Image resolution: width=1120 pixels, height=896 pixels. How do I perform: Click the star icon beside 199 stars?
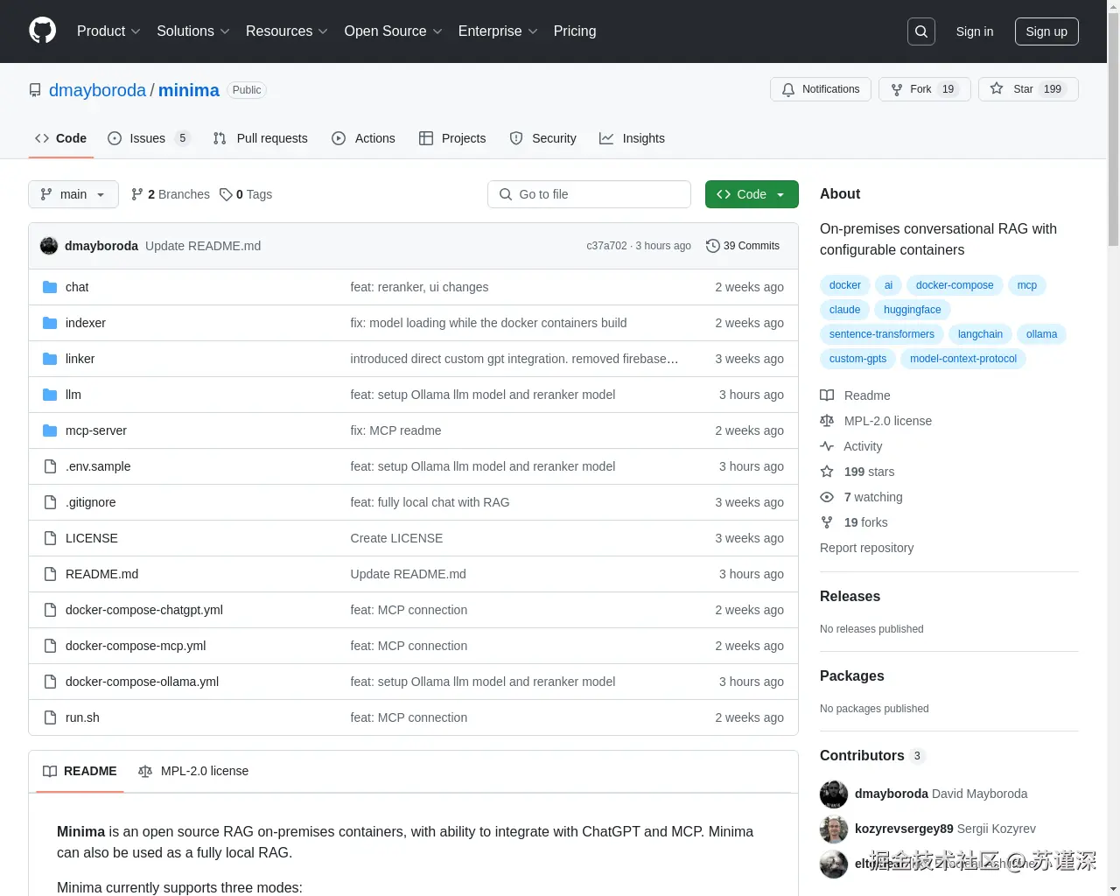827,472
